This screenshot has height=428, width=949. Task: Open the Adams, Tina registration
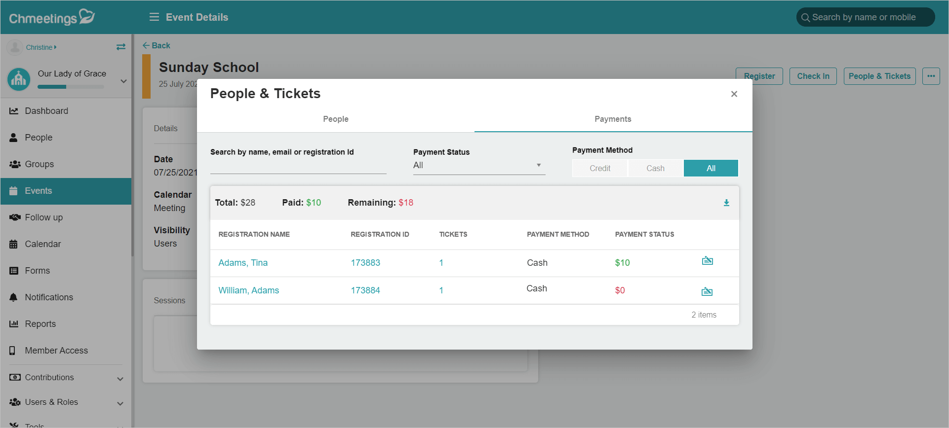pyautogui.click(x=243, y=263)
